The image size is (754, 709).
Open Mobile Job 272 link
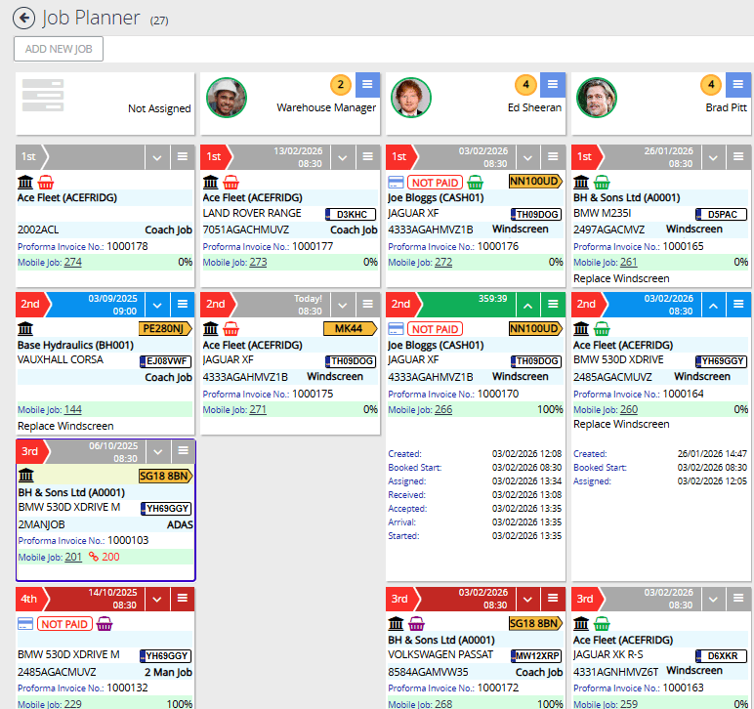[443, 263]
